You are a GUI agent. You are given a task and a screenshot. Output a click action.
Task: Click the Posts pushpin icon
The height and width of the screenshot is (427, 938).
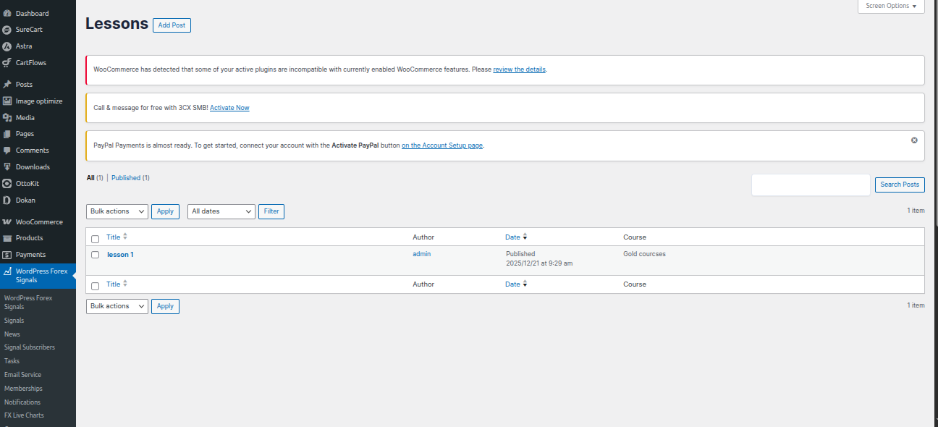click(7, 85)
